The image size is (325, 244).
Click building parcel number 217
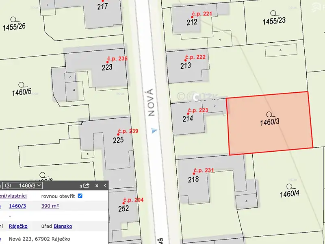pyautogui.click(x=103, y=7)
